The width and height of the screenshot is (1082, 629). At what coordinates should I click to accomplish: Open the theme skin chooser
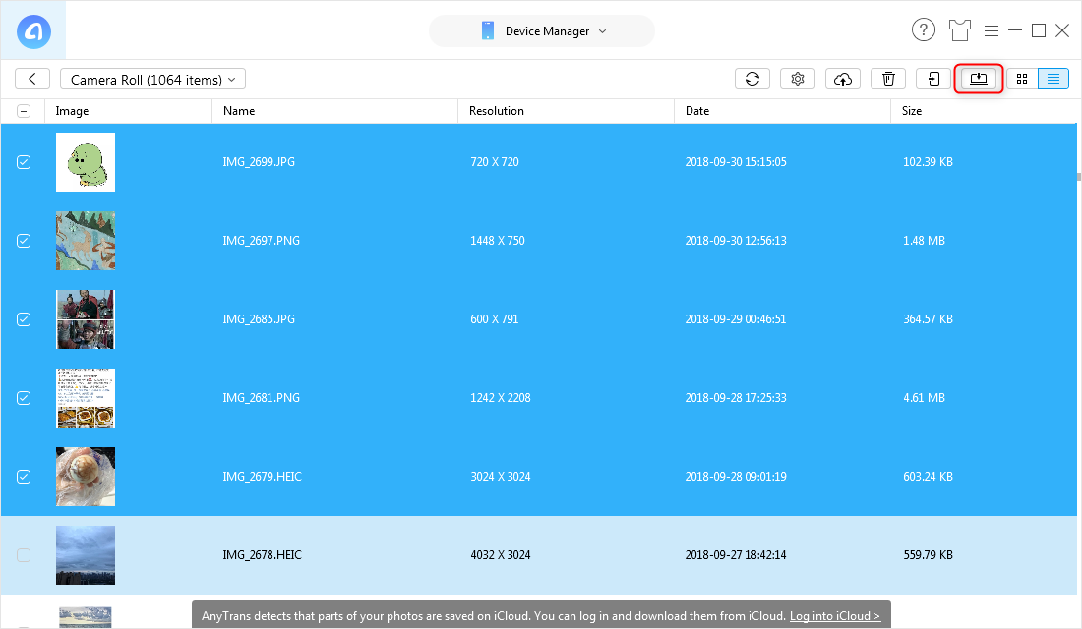tap(960, 30)
